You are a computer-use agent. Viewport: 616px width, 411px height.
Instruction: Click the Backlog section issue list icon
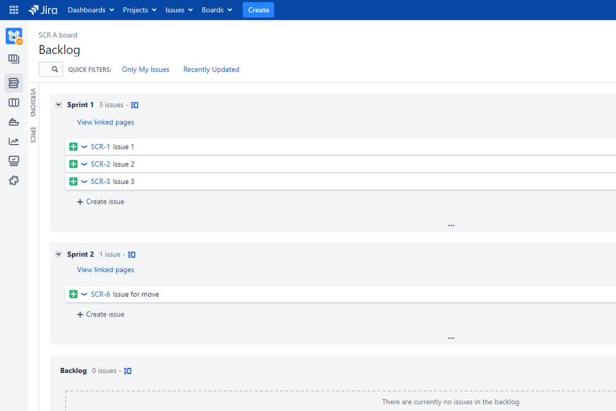pyautogui.click(x=128, y=371)
